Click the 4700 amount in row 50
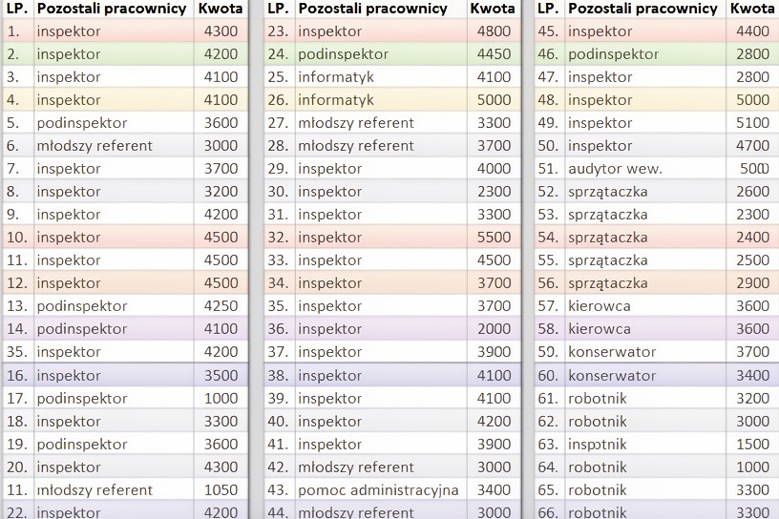779x519 pixels. click(x=752, y=146)
